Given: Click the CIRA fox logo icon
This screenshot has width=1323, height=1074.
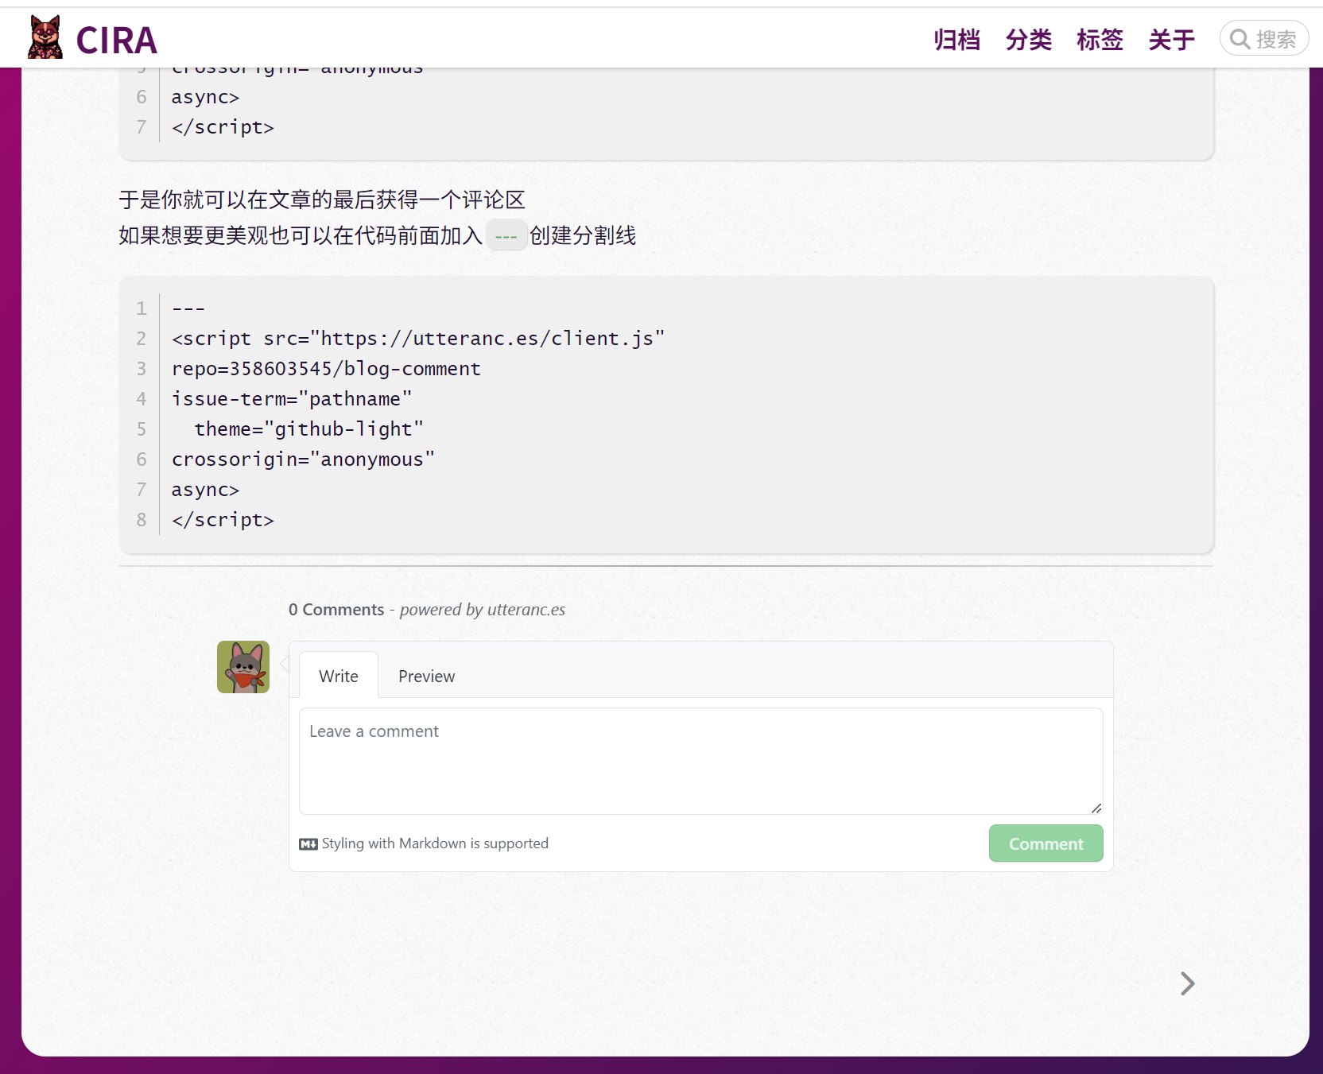Looking at the screenshot, I should [x=45, y=37].
